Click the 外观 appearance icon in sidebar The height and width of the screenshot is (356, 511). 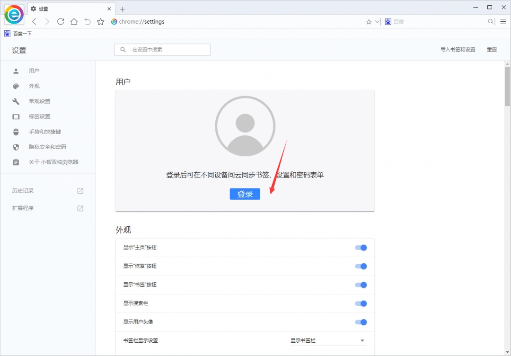click(16, 86)
